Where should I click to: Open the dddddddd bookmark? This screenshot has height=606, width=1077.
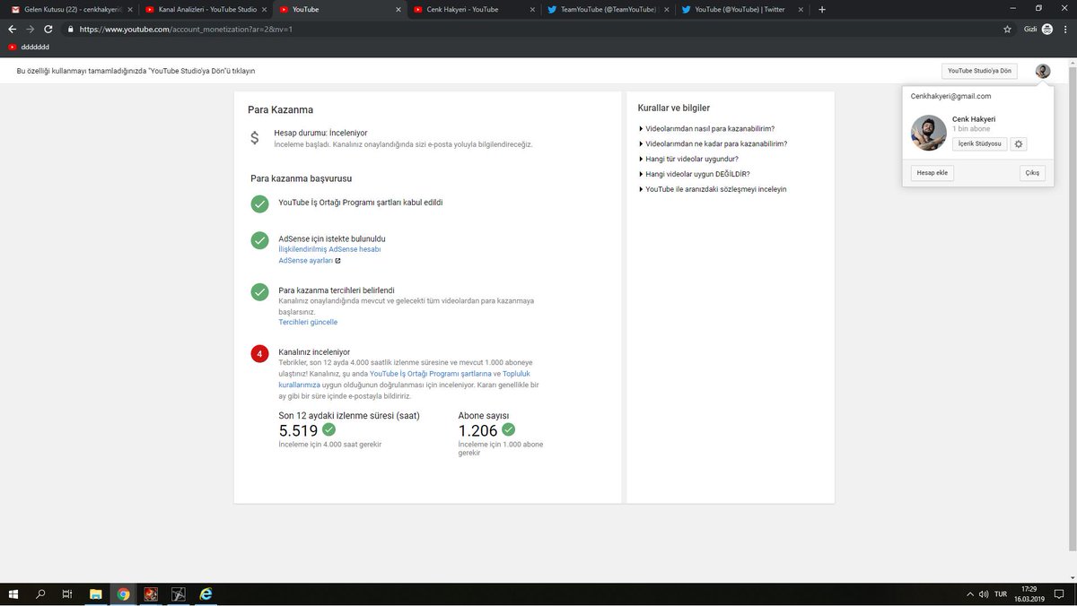[x=28, y=47]
